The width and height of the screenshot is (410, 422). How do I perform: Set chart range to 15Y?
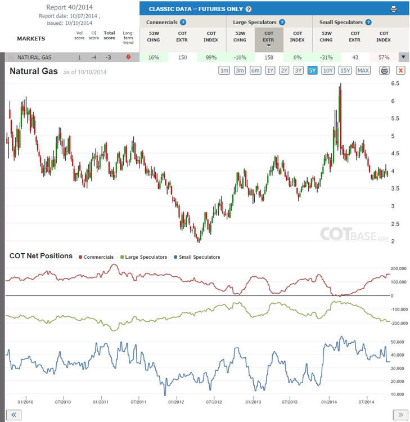click(345, 70)
